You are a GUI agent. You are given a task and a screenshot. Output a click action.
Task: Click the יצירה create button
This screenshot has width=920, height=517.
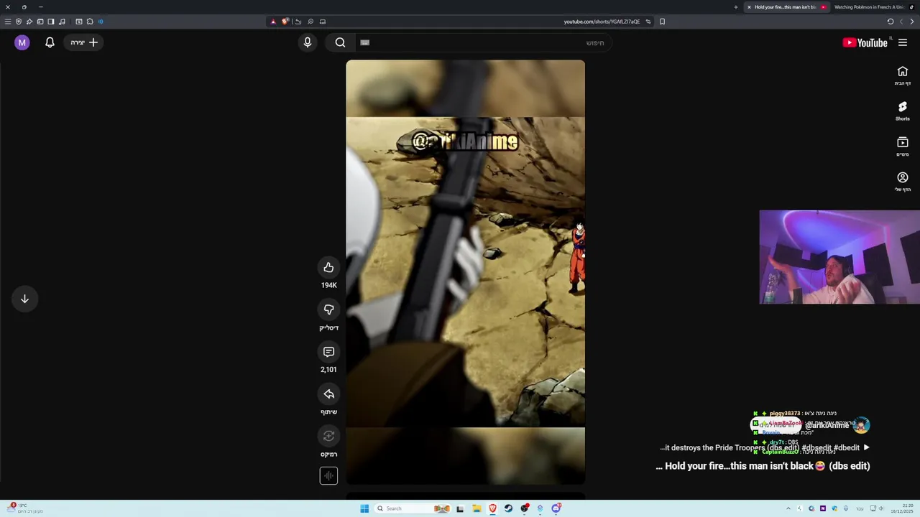(x=84, y=42)
